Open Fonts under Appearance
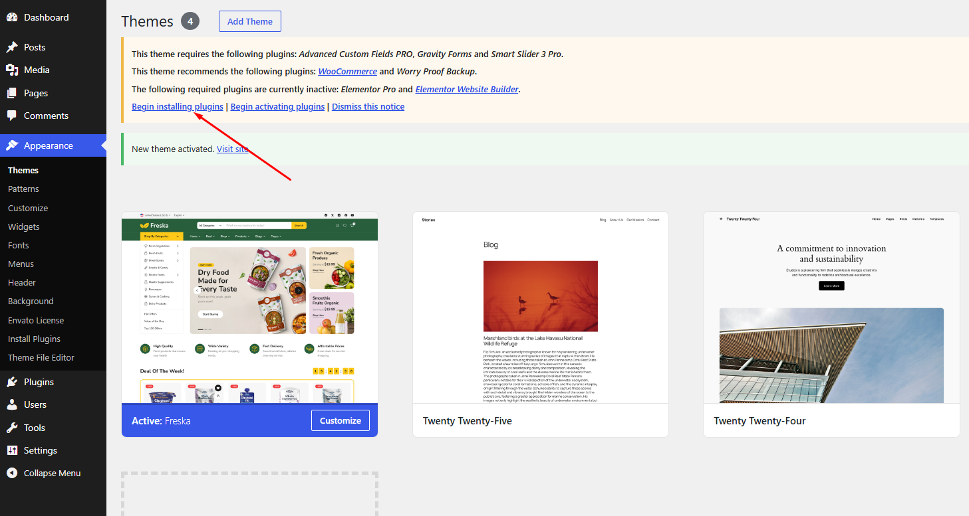 19,245
